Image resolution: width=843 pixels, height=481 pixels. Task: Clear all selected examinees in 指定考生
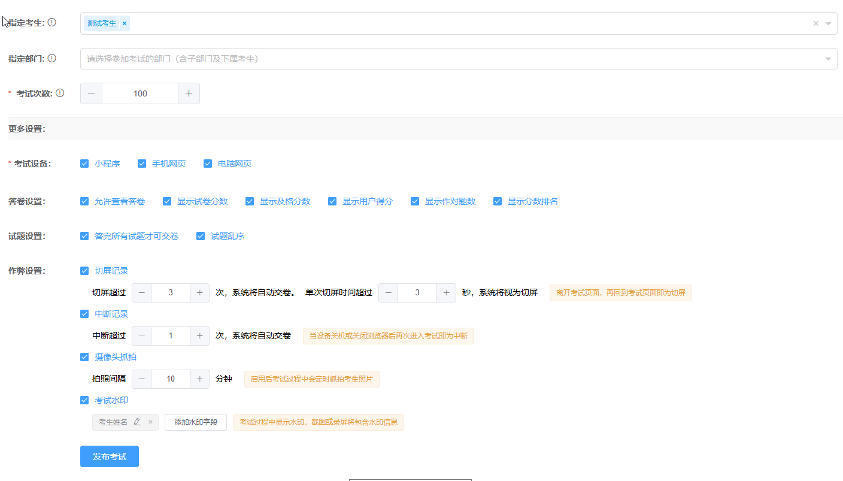[x=815, y=23]
